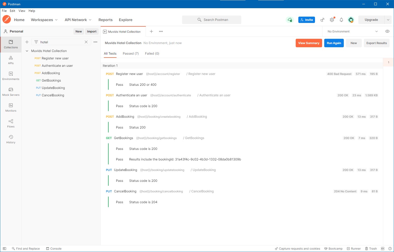The image size is (394, 252).
Task: Click the Export Results button
Action: pyautogui.click(x=377, y=43)
